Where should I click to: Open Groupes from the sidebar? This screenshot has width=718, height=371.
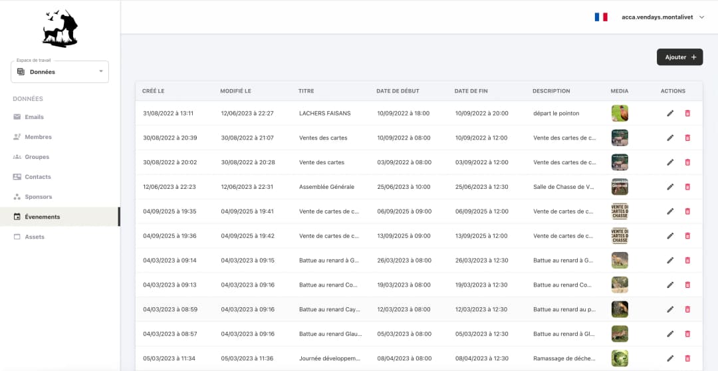37,157
